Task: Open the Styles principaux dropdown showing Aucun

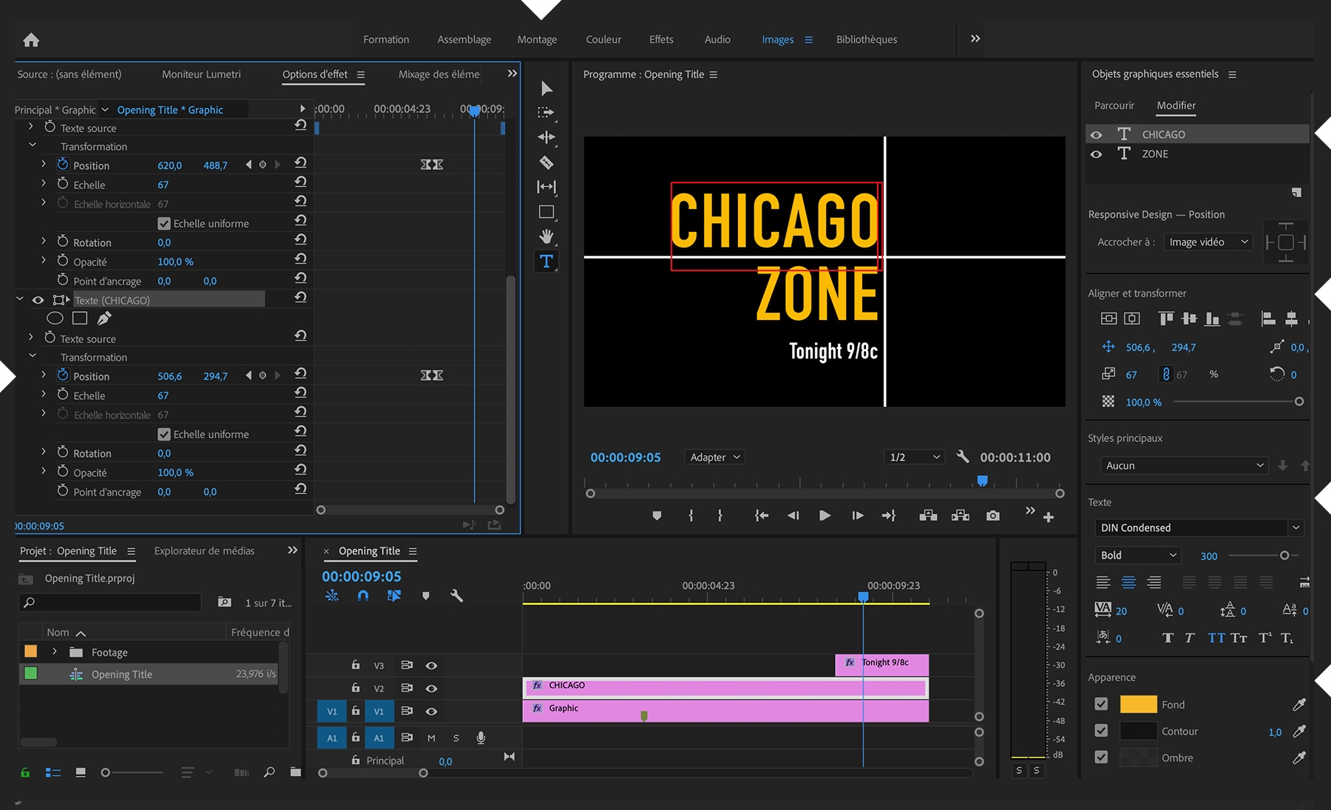Action: coord(1183,465)
